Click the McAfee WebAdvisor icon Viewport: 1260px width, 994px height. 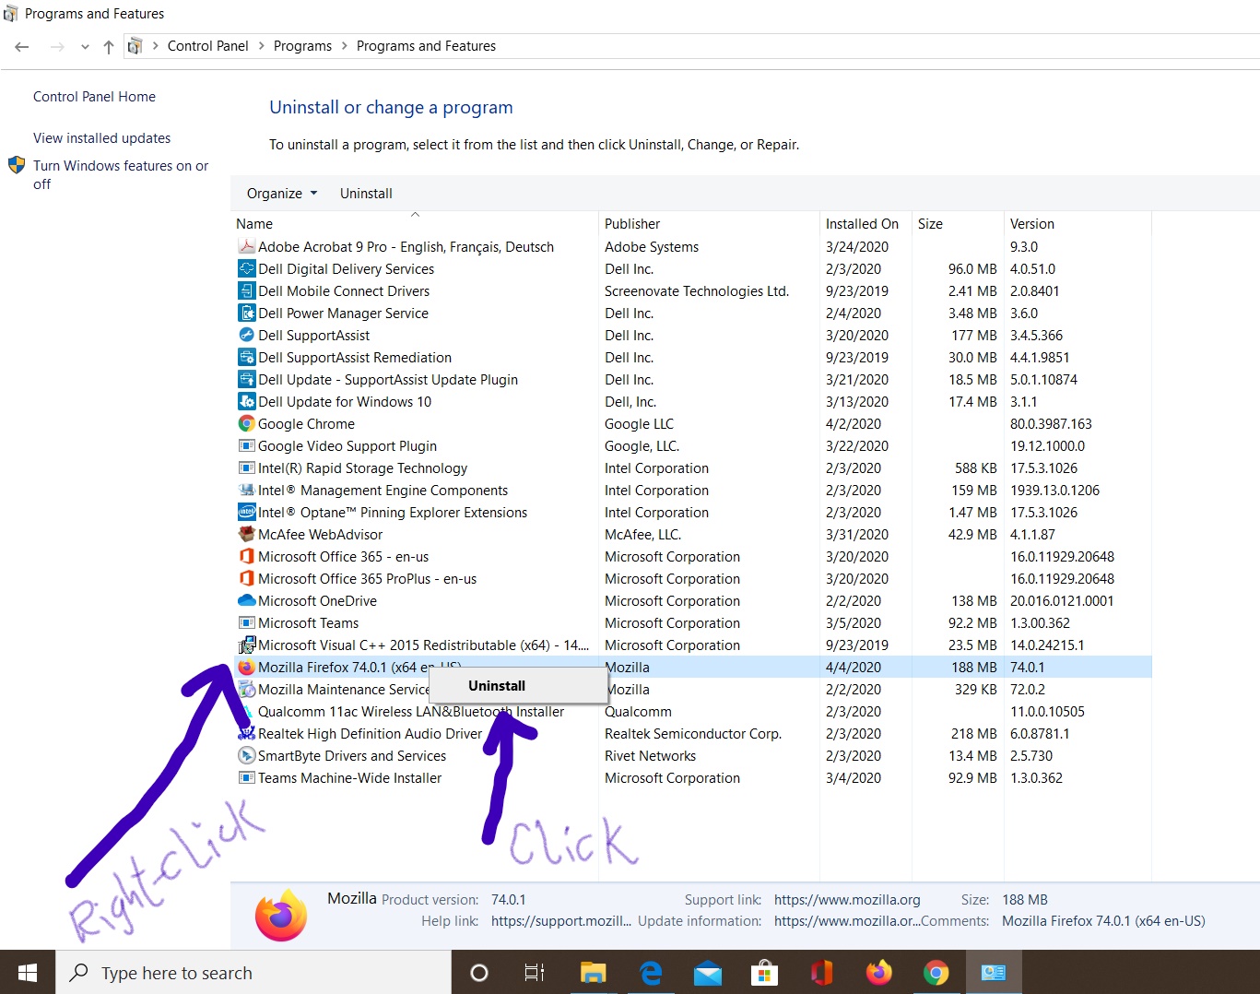(246, 534)
